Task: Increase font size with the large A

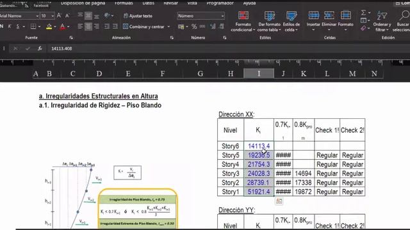Action: coord(59,15)
